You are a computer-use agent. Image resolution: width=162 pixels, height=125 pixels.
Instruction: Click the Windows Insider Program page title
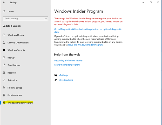pyautogui.click(x=79, y=11)
